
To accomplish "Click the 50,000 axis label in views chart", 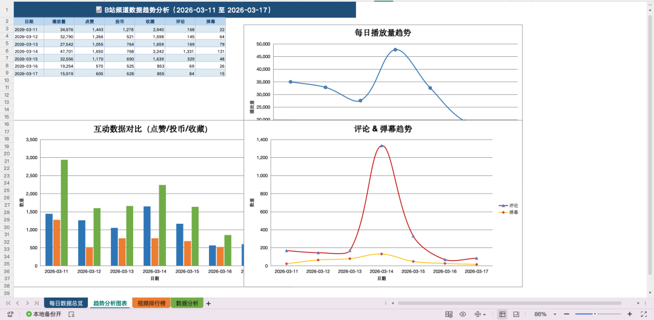I will pyautogui.click(x=263, y=44).
